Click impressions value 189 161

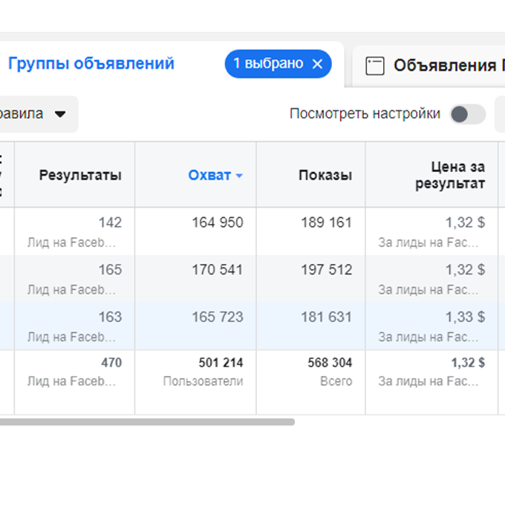point(326,222)
